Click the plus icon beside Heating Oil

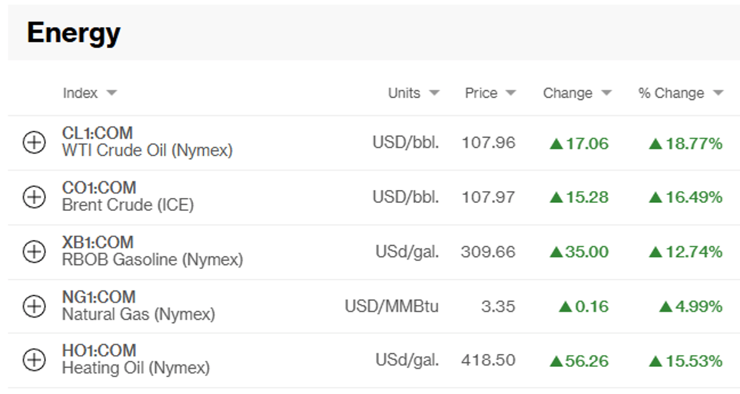pos(34,360)
